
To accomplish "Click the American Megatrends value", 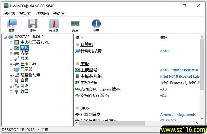I will click(180, 114).
